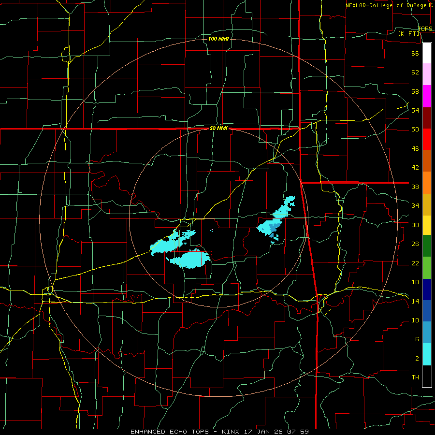Click the "[K FT]" legend units label

(409, 33)
